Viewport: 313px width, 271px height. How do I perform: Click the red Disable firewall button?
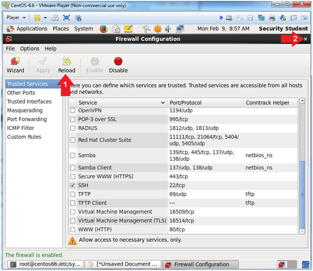[x=118, y=65]
